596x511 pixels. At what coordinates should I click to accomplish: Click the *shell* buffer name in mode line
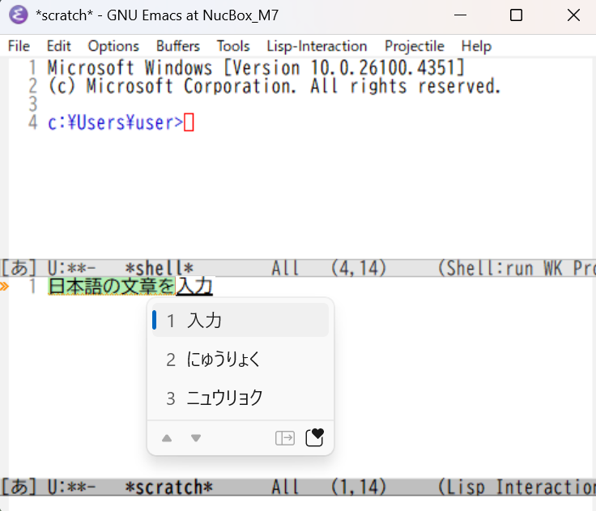160,268
